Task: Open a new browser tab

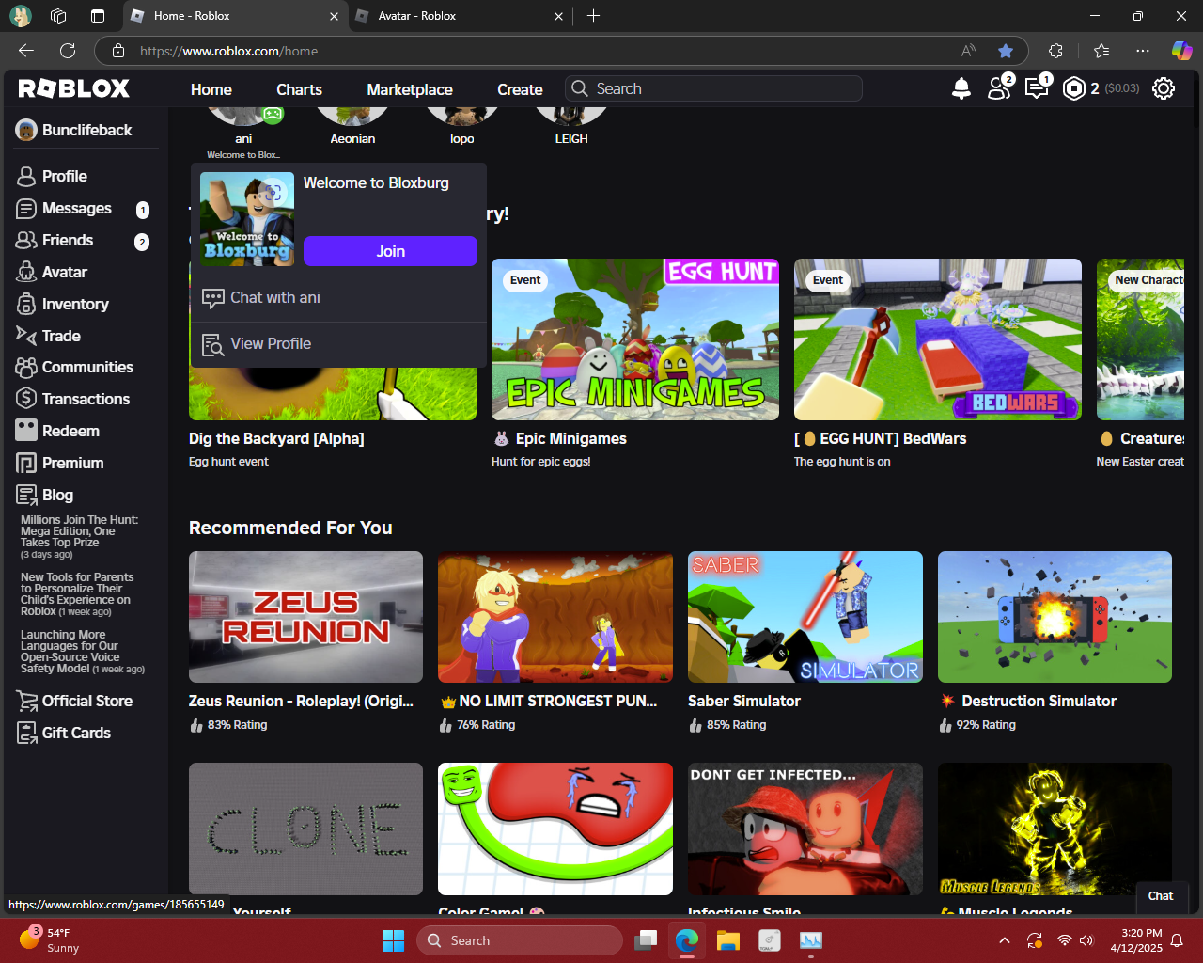Action: [593, 16]
